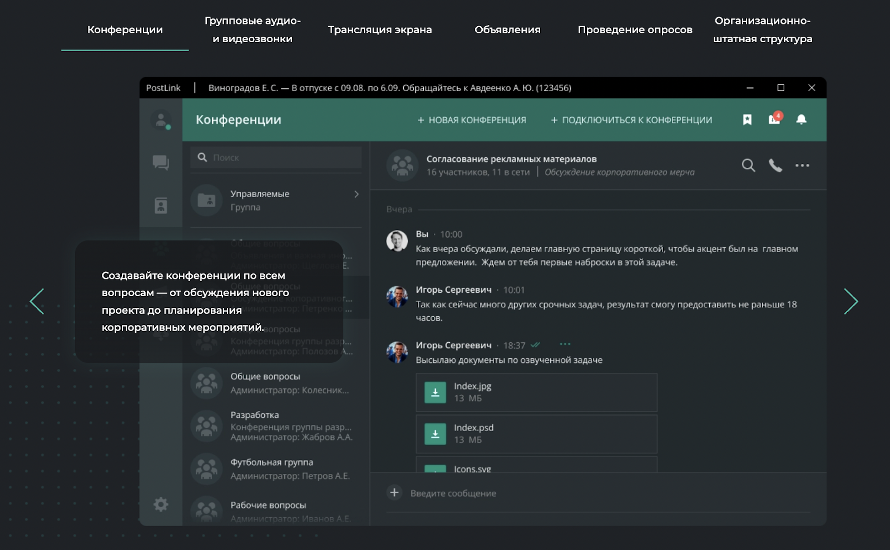Click the Футбольная группа group avatar
The height and width of the screenshot is (550, 890).
(207, 469)
